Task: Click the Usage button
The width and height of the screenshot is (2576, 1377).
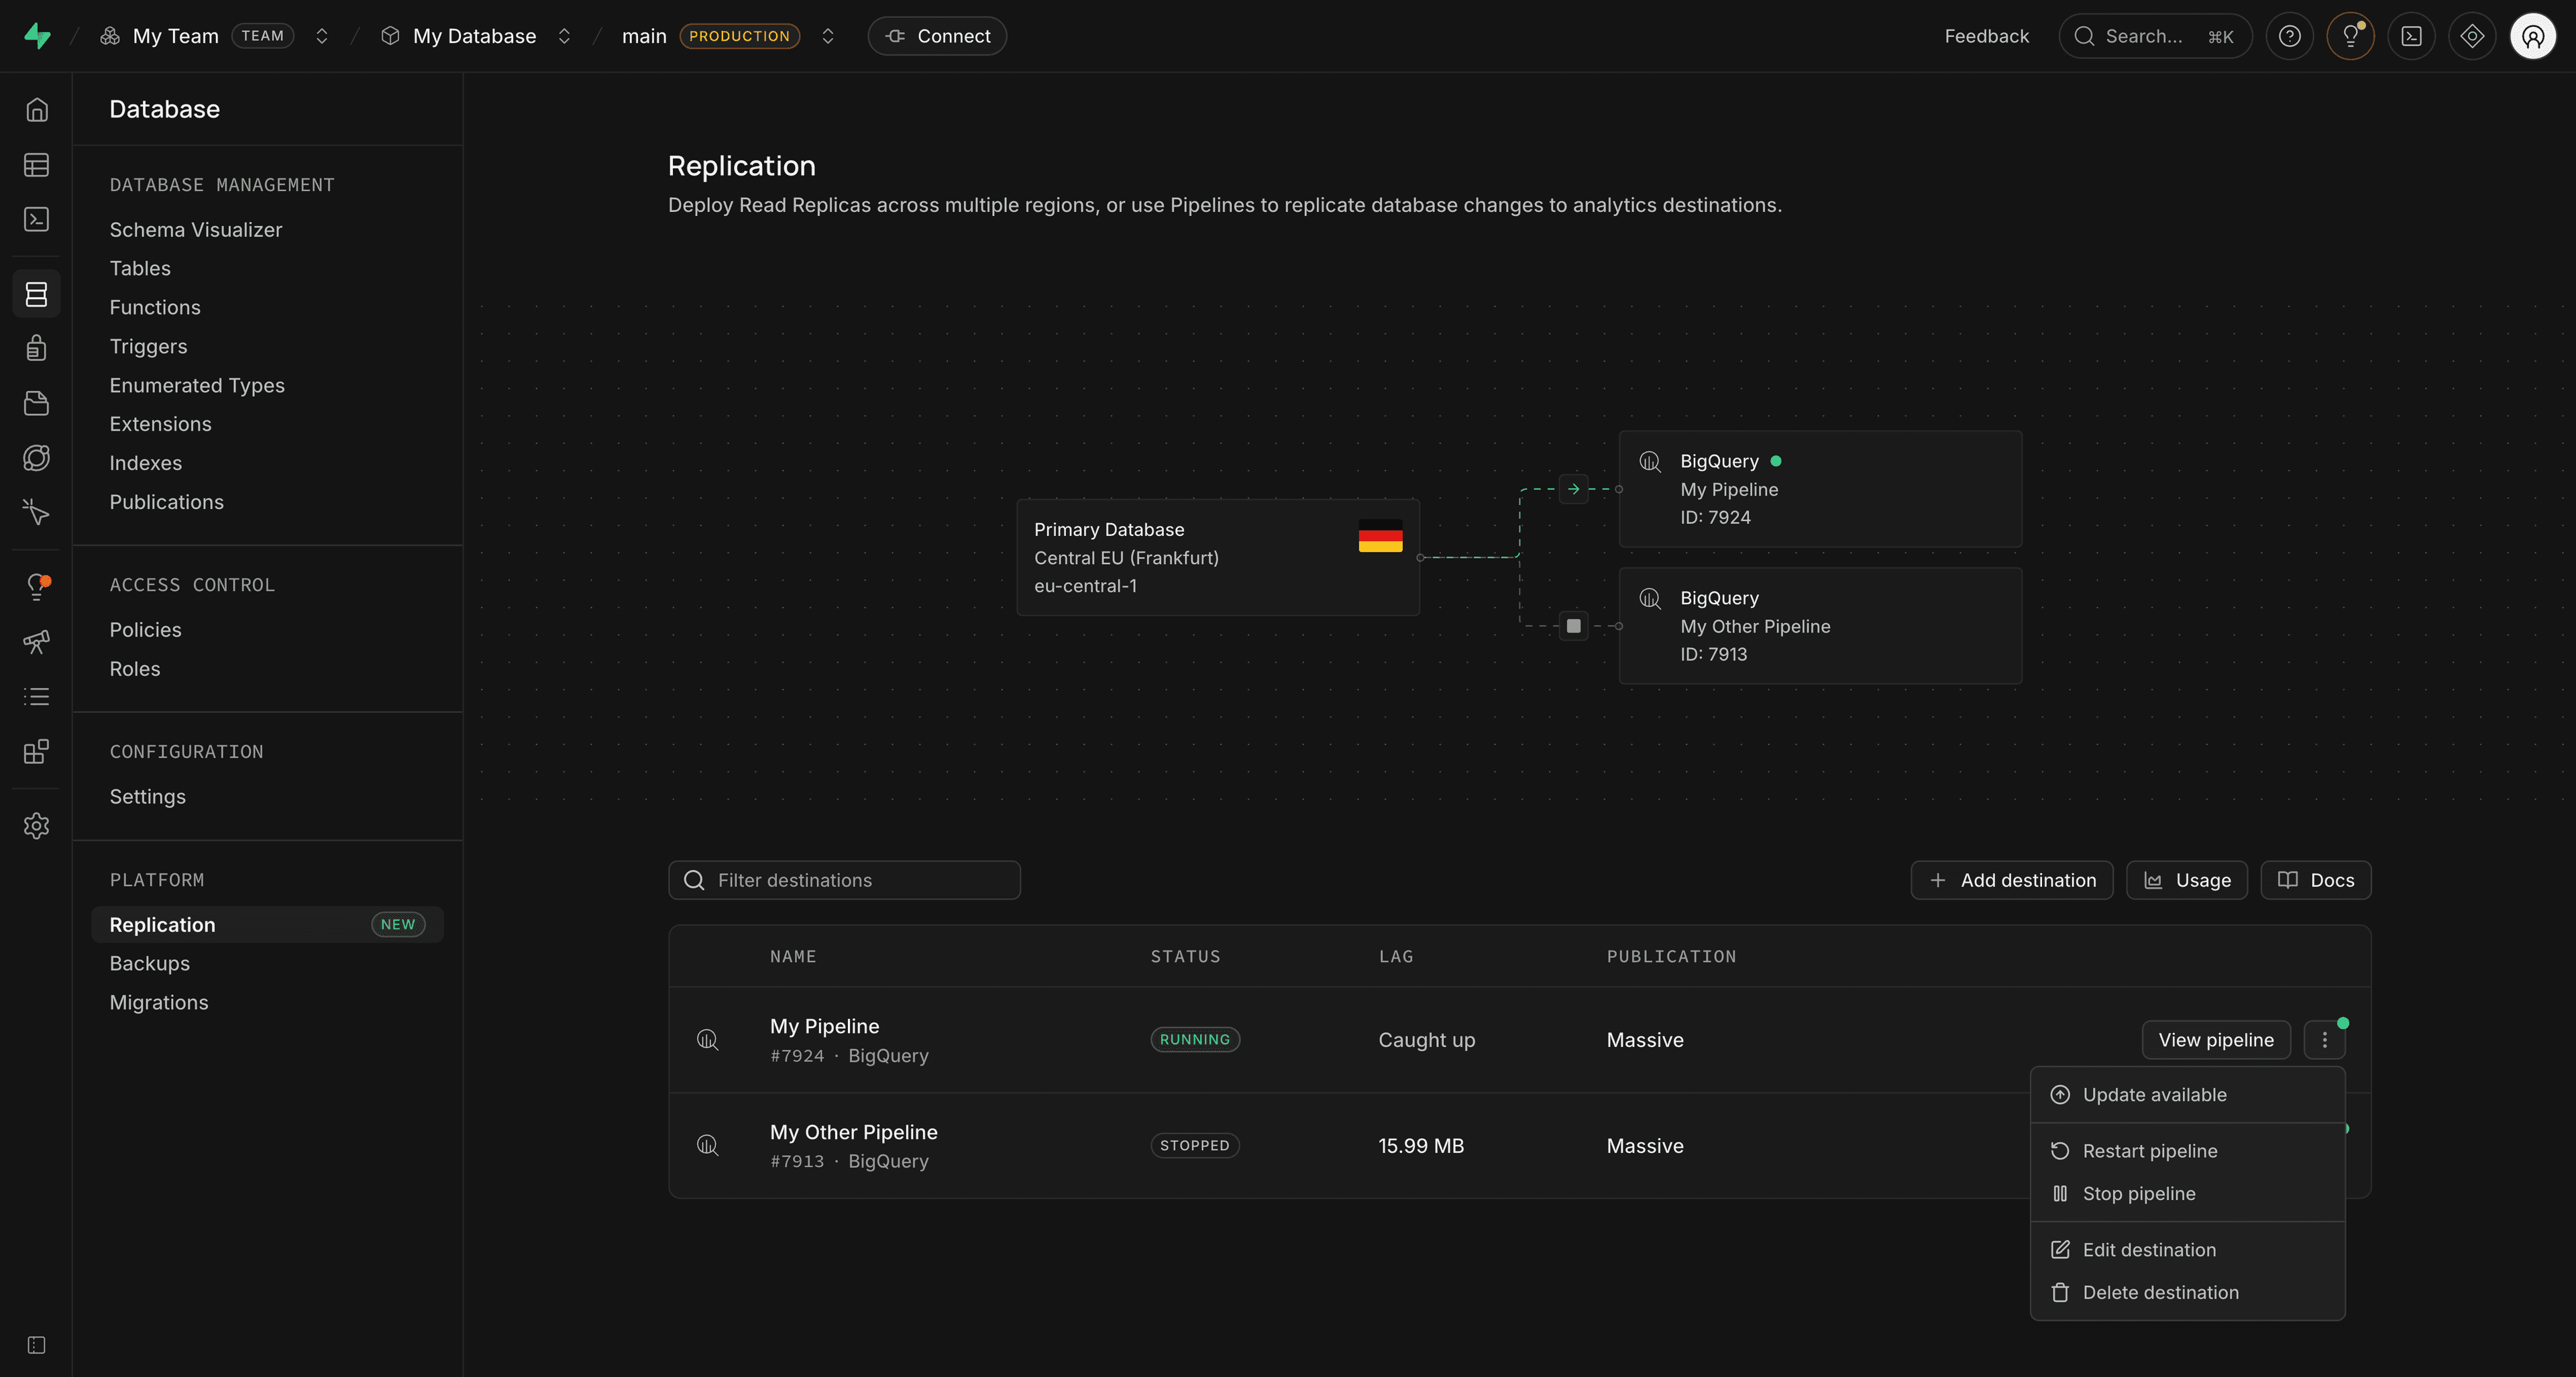Action: coord(2186,881)
